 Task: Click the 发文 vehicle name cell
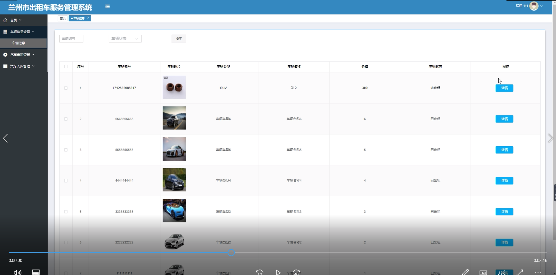[294, 88]
